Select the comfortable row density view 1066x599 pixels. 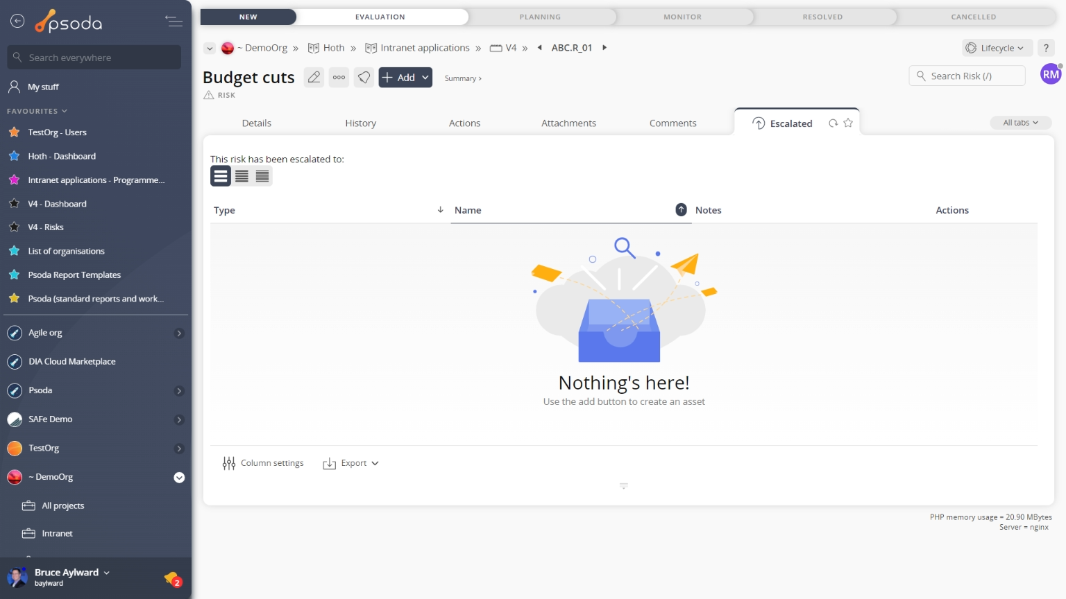click(x=221, y=176)
